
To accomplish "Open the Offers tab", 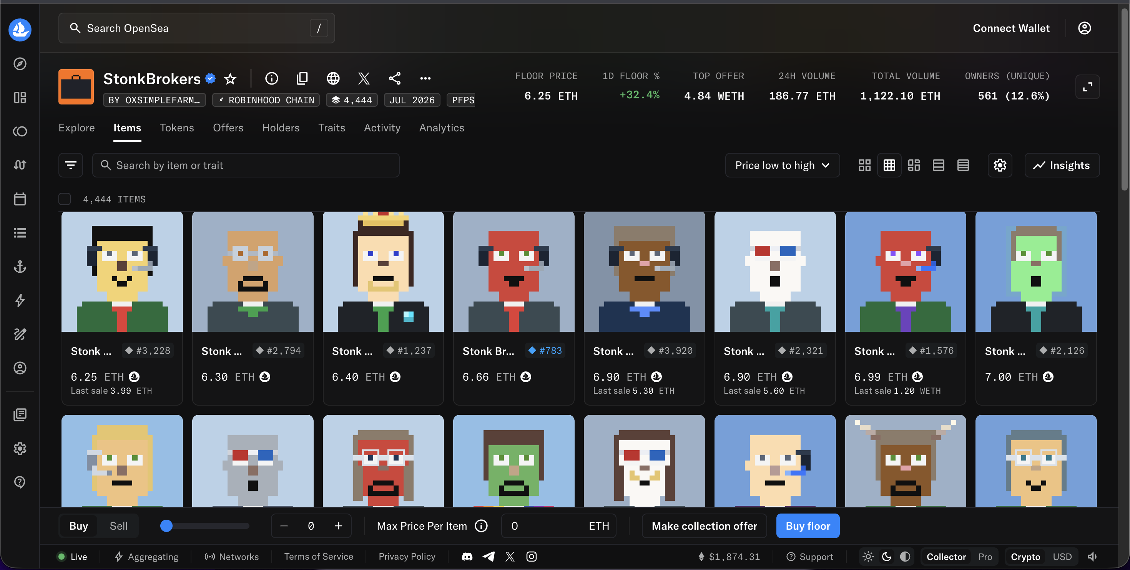I will pos(228,128).
